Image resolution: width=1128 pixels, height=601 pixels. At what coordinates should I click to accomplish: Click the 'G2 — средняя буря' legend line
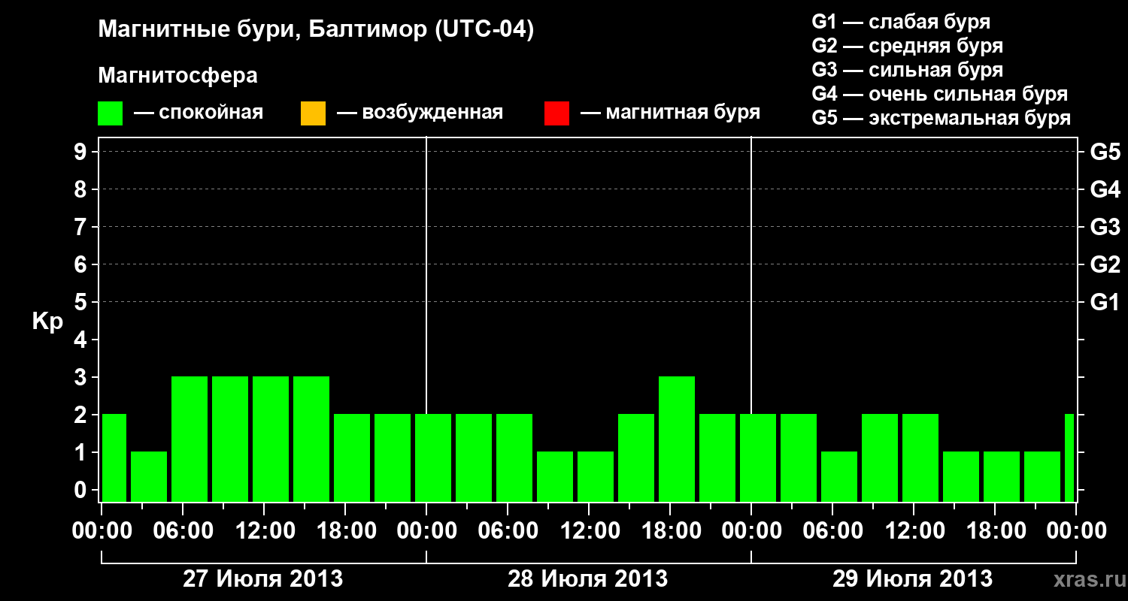(907, 46)
